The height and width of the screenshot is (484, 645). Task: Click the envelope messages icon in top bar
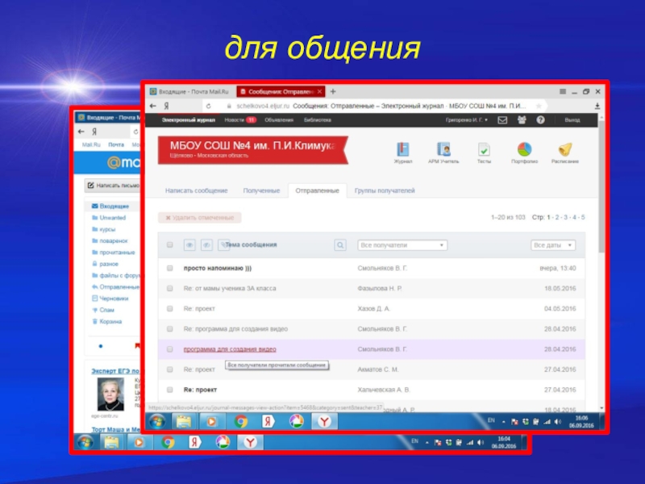pos(502,119)
